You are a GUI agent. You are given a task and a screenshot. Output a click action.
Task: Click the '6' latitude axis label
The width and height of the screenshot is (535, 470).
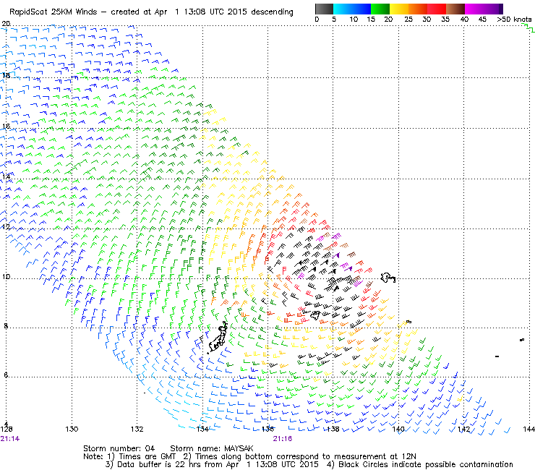point(6,375)
